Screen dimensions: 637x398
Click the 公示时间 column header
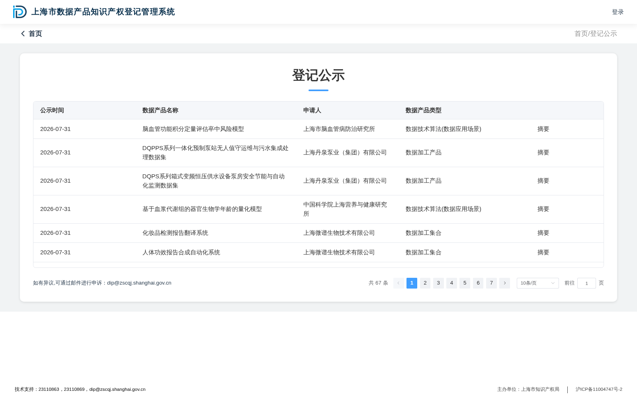click(52, 110)
